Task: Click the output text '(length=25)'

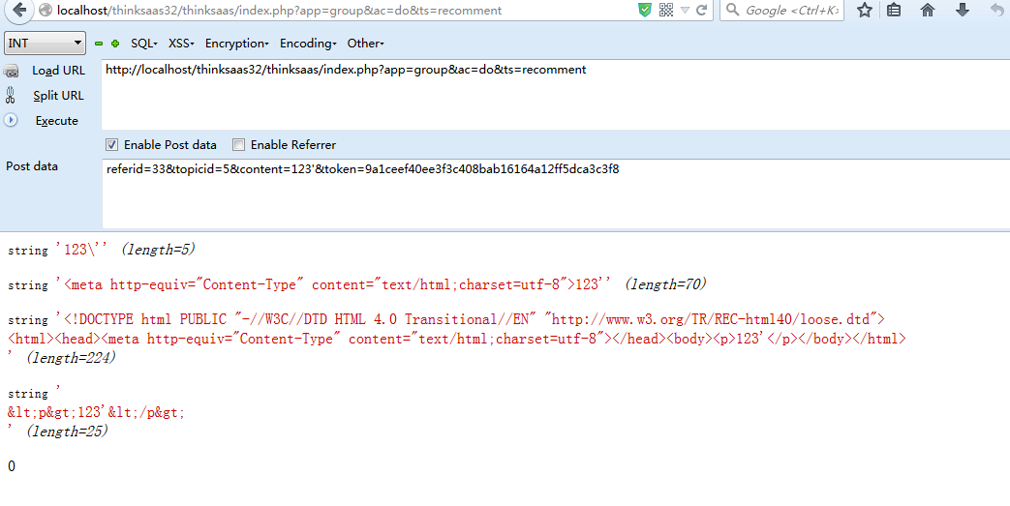Action: click(x=67, y=432)
